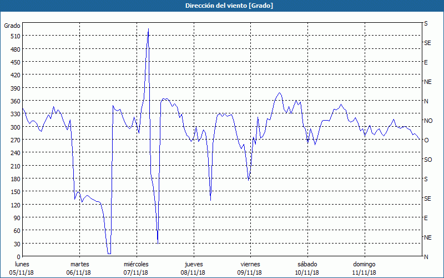Select the 'SE' compass label beside the 480 gridline
Screen dimensions: 444x278
click(427, 43)
